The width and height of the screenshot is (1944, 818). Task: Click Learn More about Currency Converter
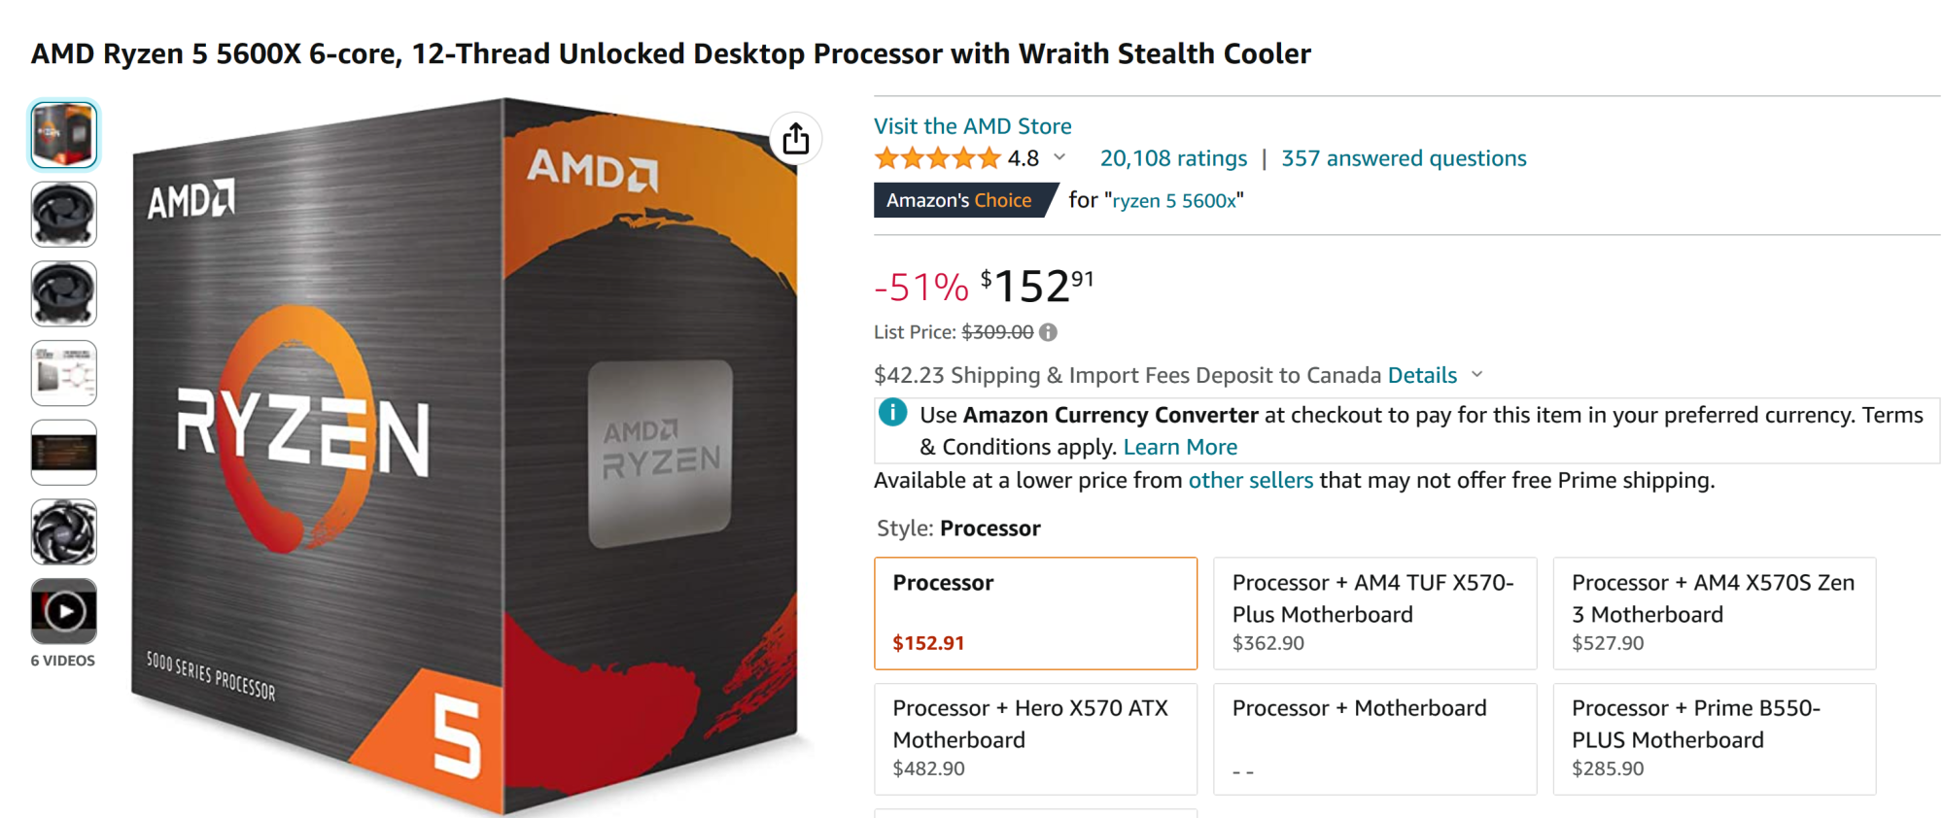point(1180,447)
